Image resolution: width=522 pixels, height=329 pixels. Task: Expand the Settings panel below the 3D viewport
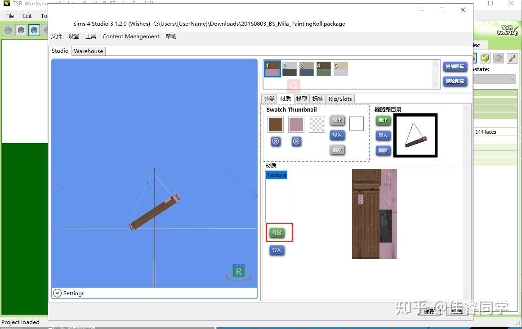click(x=57, y=293)
